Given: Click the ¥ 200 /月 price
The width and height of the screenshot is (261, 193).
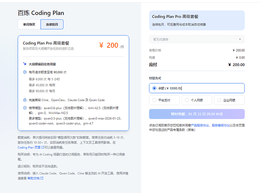Looking at the screenshot, I should coord(111,46).
